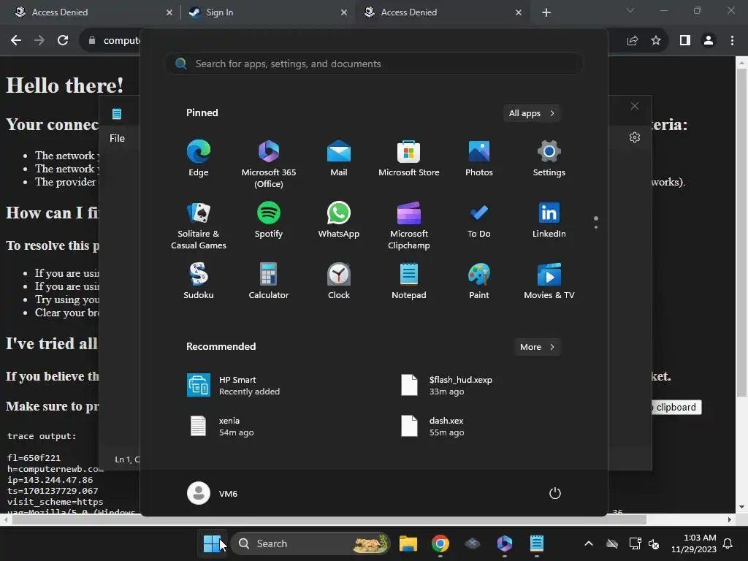Open the Notepad settings gear
This screenshot has height=561, width=748.
click(635, 137)
